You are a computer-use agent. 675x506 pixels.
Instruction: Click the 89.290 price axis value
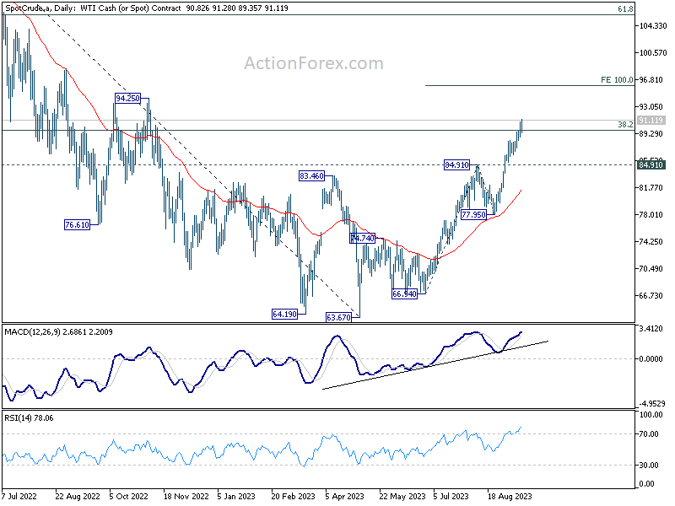(x=652, y=134)
